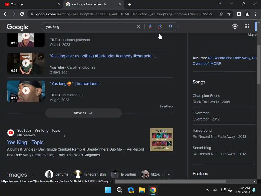The image size is (261, 196).
Task: Go to Google home via logo
Action: [17, 27]
